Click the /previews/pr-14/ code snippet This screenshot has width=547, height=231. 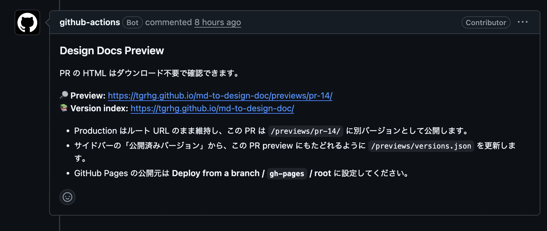[x=305, y=131]
